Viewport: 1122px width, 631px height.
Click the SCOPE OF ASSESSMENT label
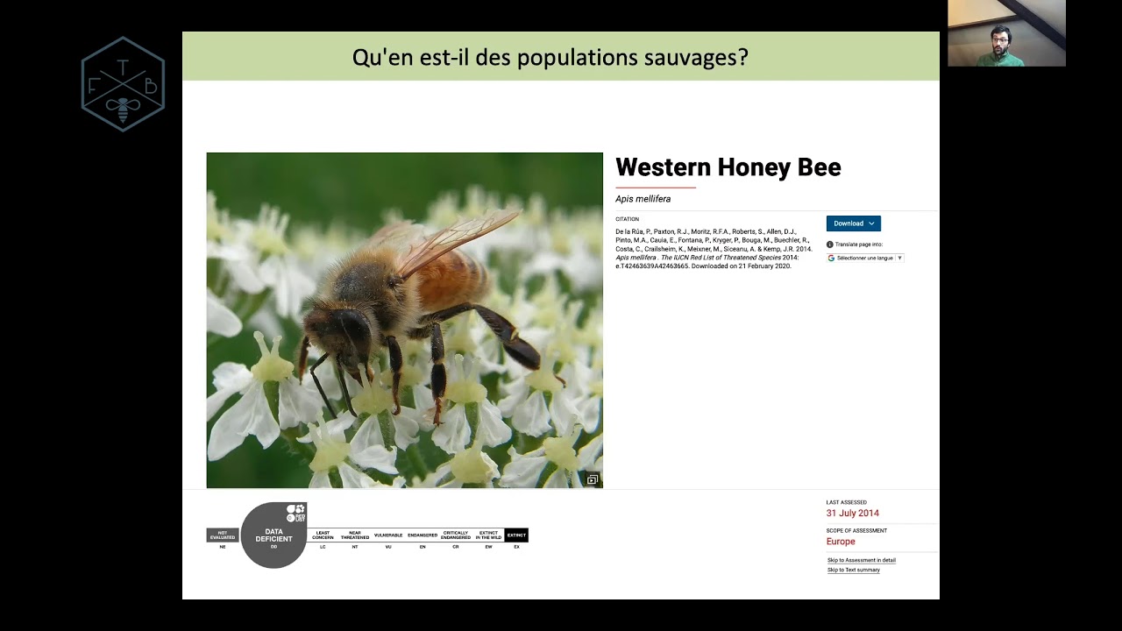pyautogui.click(x=856, y=530)
